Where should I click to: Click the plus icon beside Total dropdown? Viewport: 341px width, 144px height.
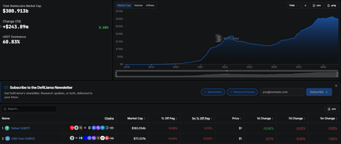305,5
